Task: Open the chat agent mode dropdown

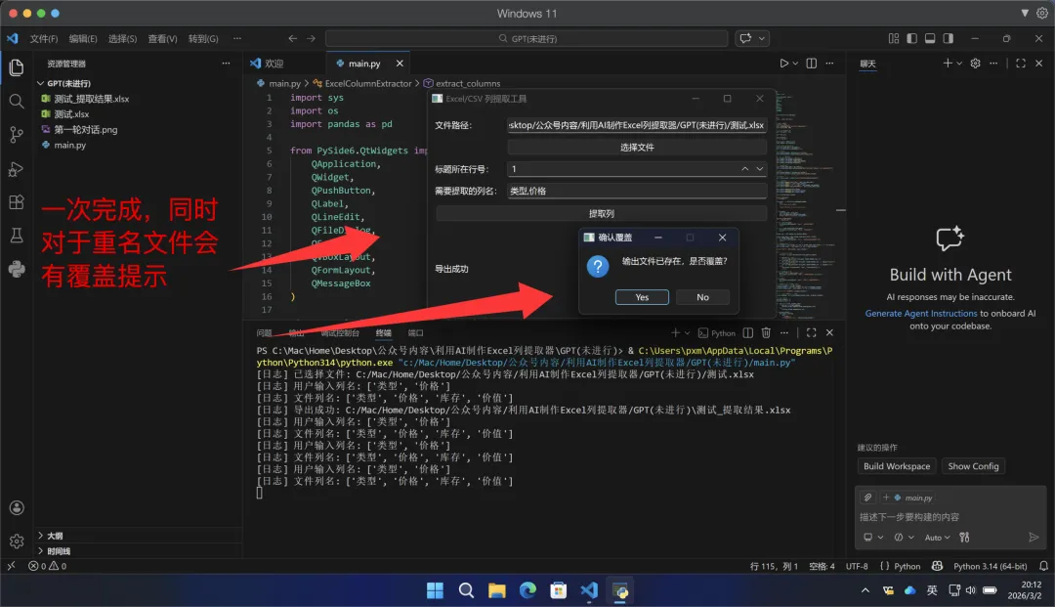Action: [904, 537]
